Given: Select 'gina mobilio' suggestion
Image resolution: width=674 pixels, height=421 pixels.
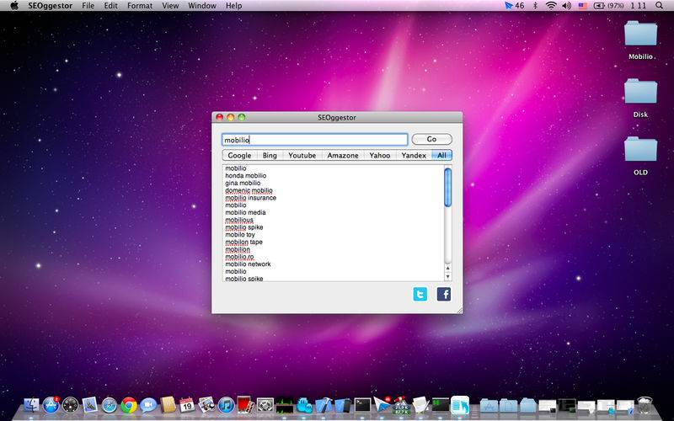Looking at the screenshot, I should click(x=243, y=183).
